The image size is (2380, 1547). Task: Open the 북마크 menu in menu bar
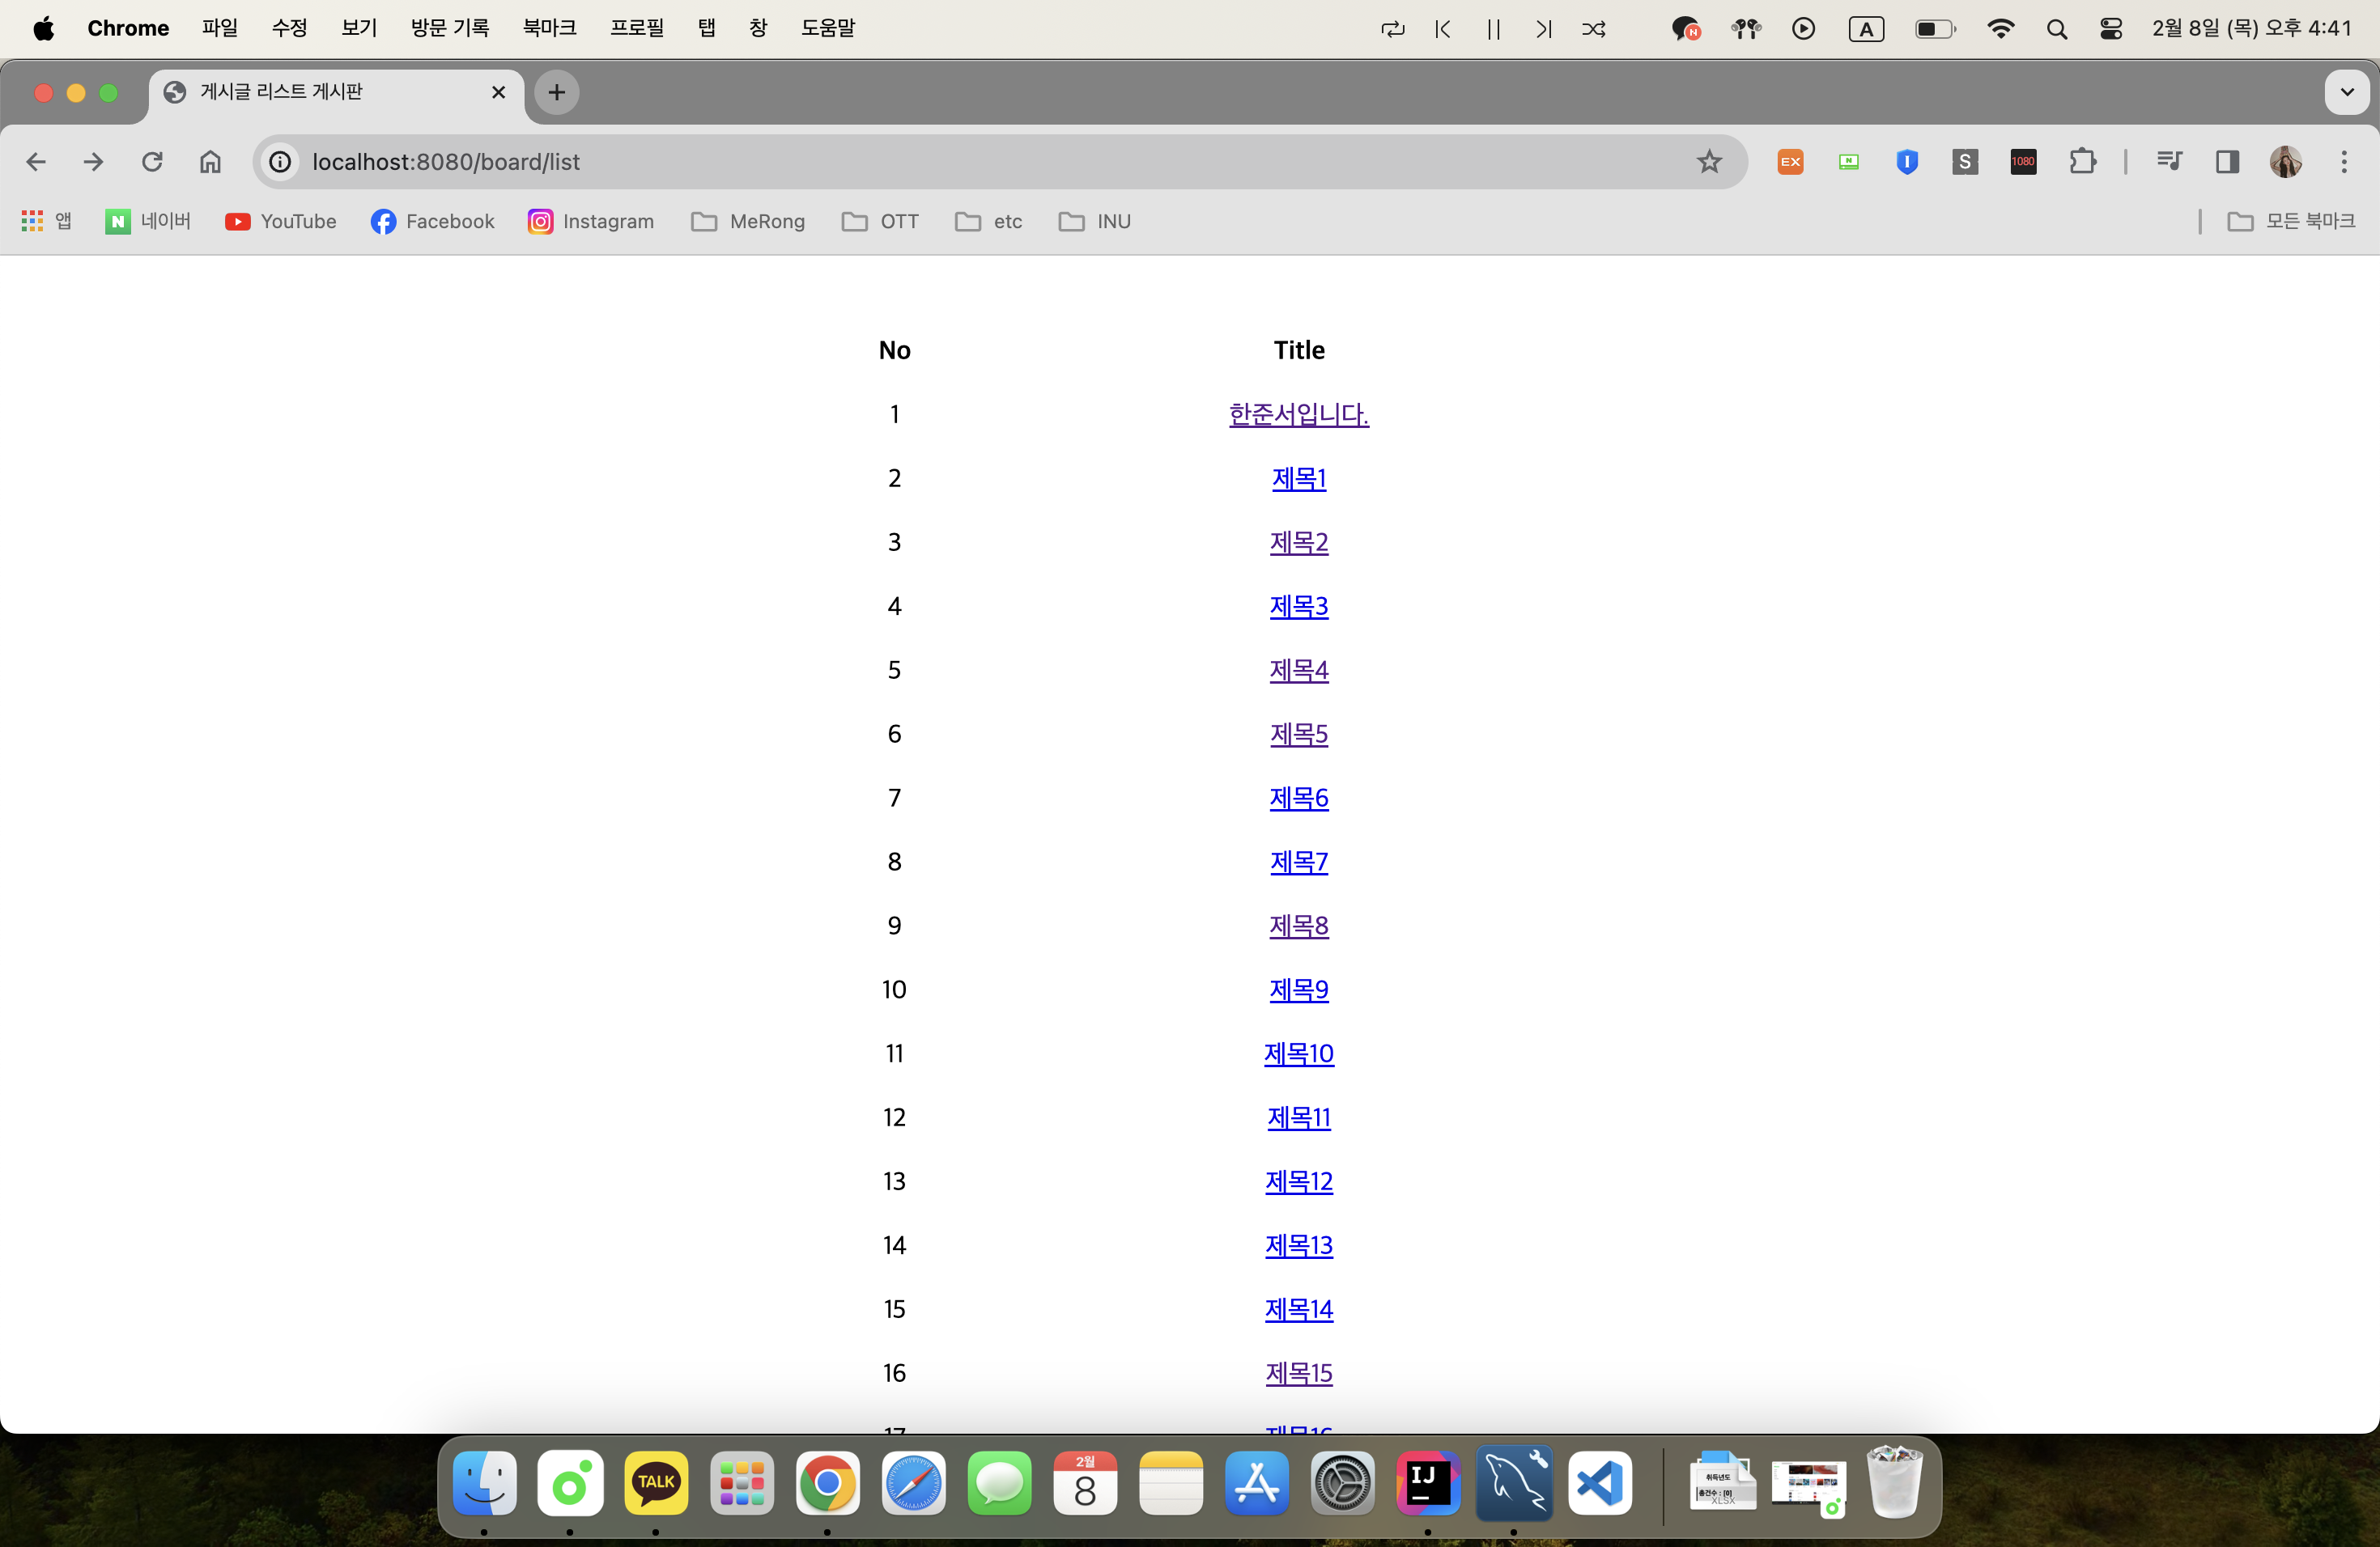click(x=549, y=29)
